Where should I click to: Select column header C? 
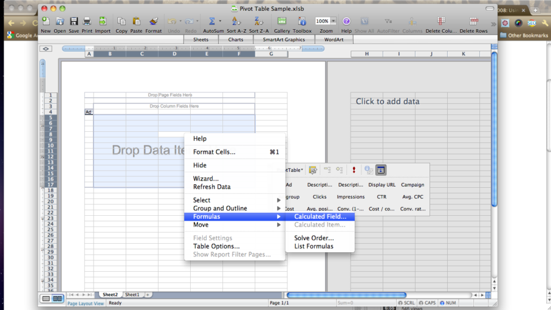(x=142, y=54)
